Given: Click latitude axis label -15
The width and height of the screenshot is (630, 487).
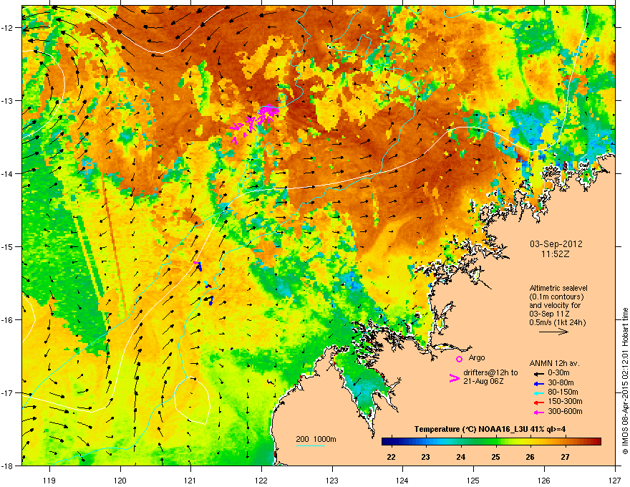Looking at the screenshot, I should (x=7, y=246).
